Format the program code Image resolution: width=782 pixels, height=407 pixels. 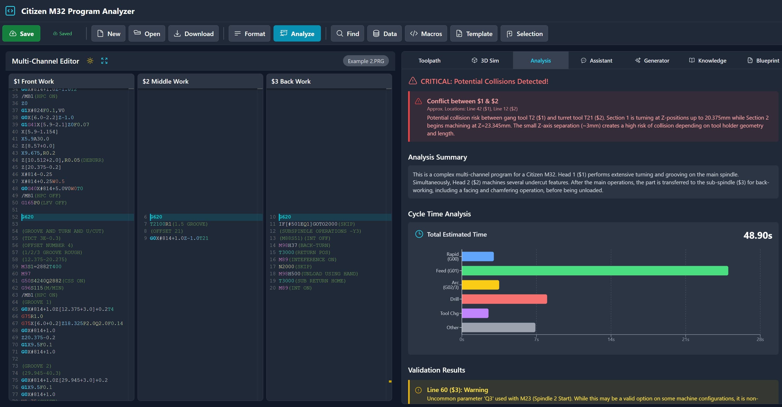point(249,34)
